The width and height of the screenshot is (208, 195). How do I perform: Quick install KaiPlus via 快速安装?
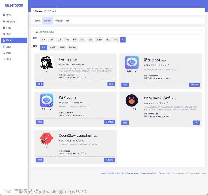point(109,122)
